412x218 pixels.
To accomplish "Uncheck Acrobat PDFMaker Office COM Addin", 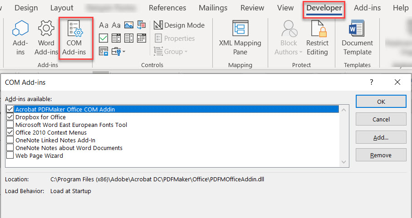I will pyautogui.click(x=10, y=109).
